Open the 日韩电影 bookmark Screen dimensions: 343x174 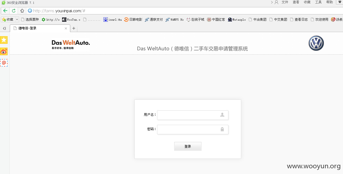[x=133, y=20]
